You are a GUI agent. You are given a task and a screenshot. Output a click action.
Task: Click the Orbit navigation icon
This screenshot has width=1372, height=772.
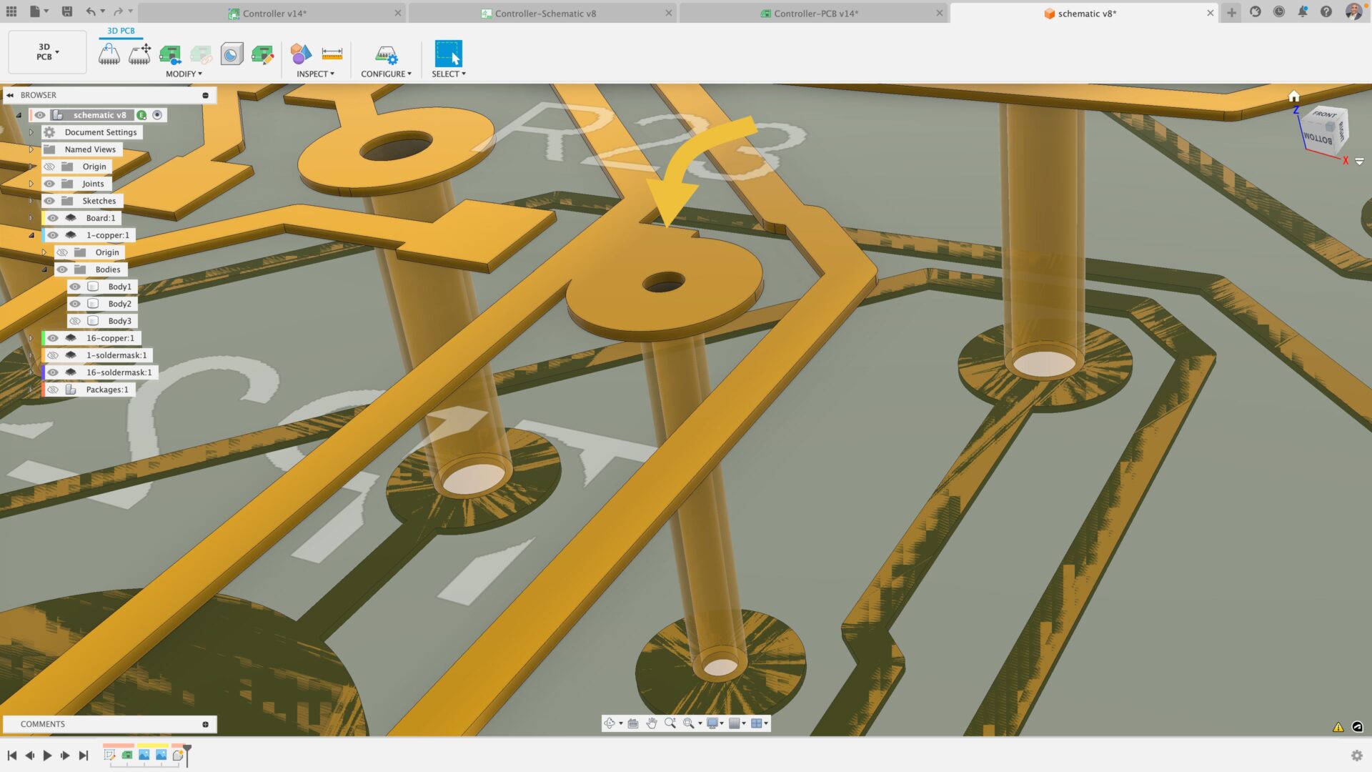click(x=609, y=723)
